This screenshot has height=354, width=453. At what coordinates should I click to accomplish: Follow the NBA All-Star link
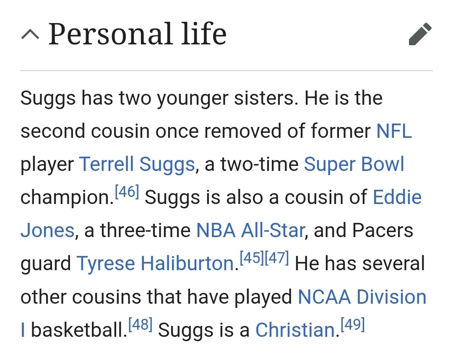[250, 230]
